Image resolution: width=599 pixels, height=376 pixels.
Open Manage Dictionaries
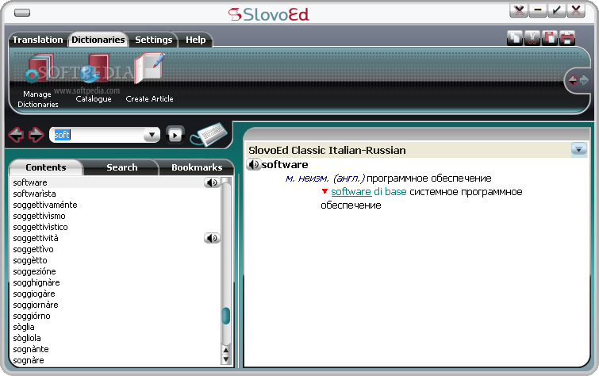(38, 81)
